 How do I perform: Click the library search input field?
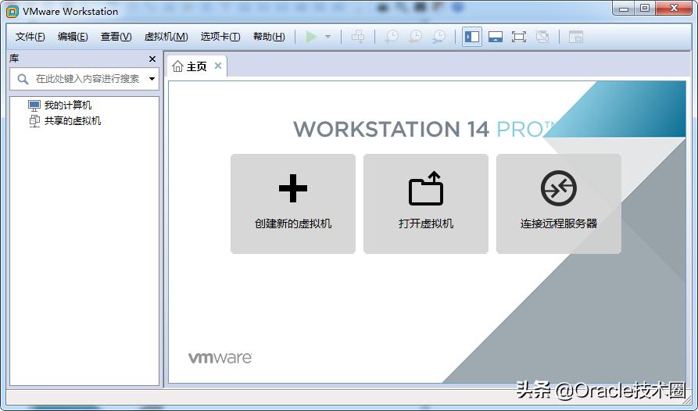pyautogui.click(x=84, y=79)
